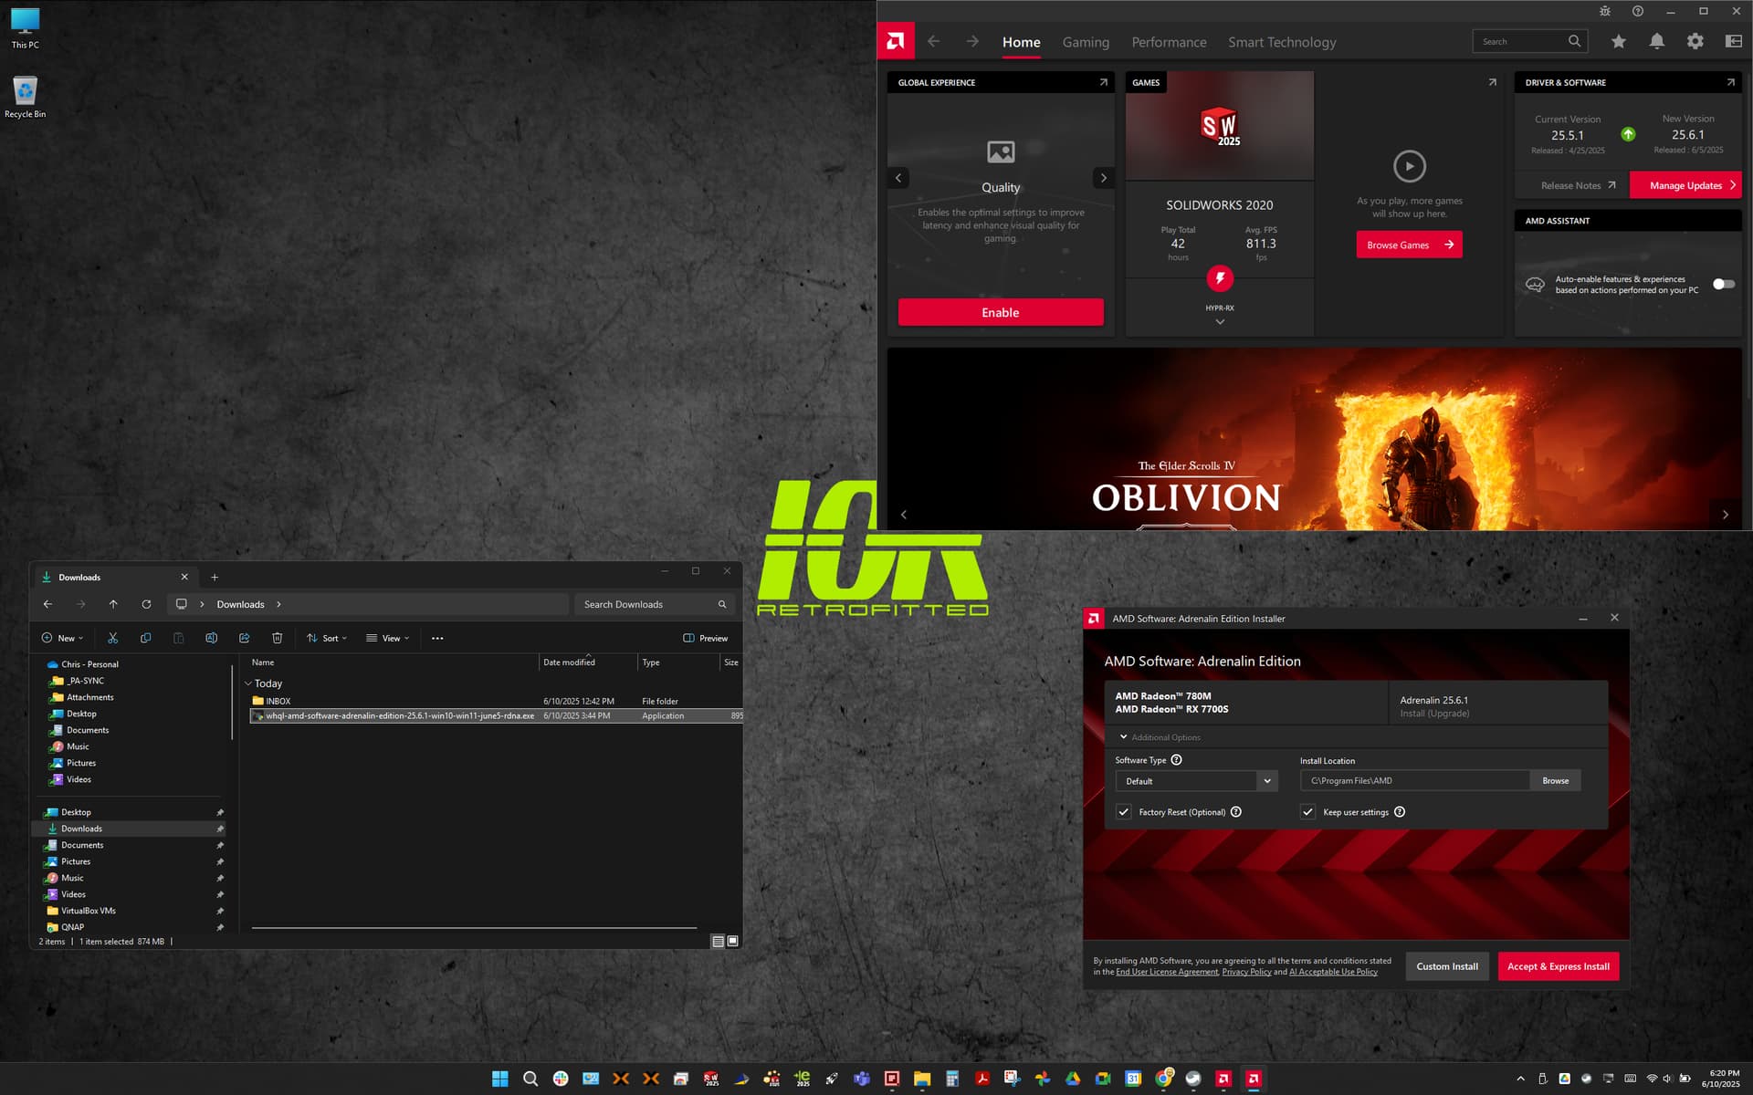
Task: Select the INBOX folder row
Action: (496, 701)
